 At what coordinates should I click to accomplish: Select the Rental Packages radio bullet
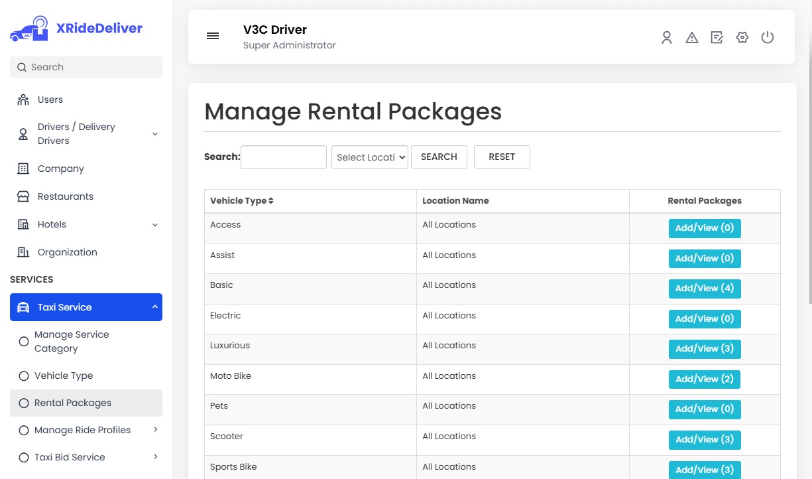[x=24, y=403]
